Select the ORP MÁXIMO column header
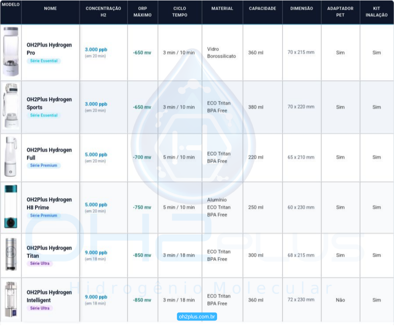 [142, 11]
